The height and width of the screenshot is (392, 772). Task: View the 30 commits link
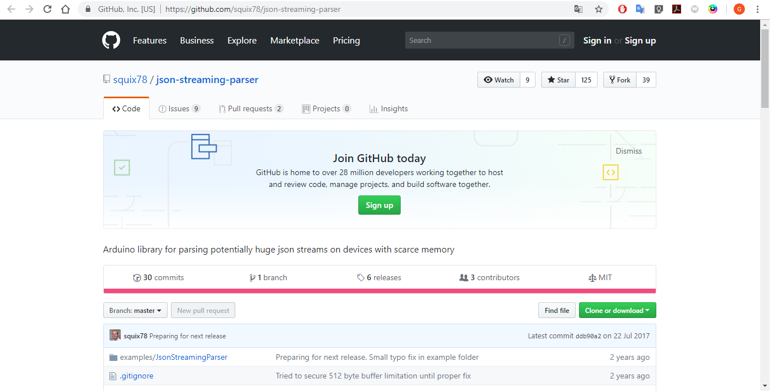(159, 278)
